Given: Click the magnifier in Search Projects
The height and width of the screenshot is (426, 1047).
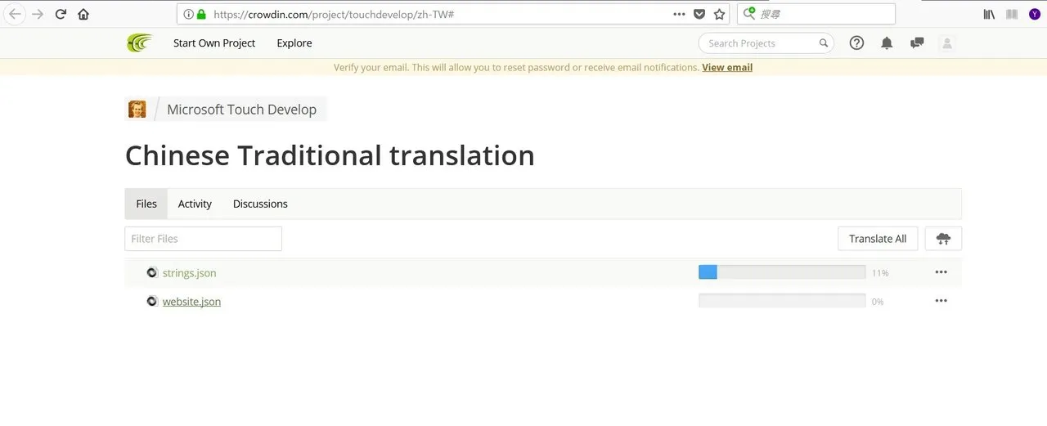Looking at the screenshot, I should pos(824,43).
